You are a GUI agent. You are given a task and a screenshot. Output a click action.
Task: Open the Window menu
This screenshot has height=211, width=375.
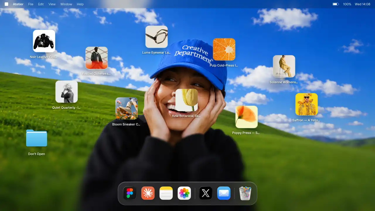pyautogui.click(x=66, y=4)
